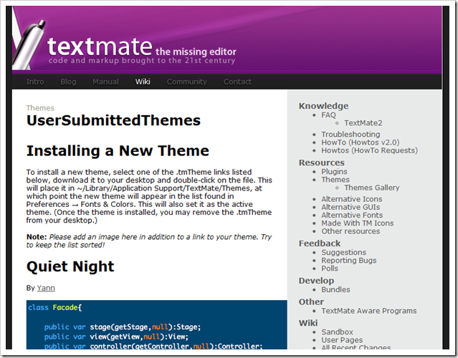Click the Installing a New Theme heading
This screenshot has height=358, width=458.
point(118,151)
